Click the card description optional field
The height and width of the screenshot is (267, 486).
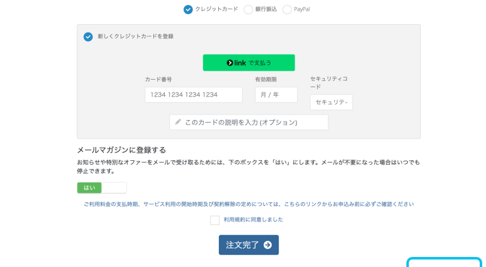[x=249, y=122]
